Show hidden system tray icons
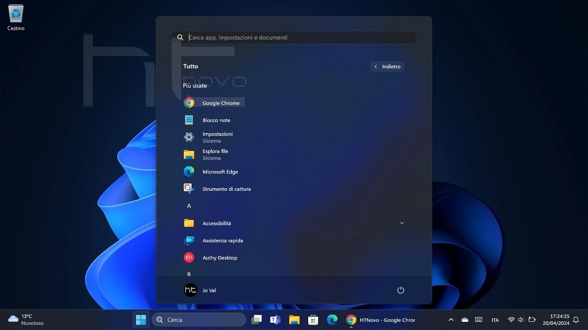588x330 pixels. (x=451, y=320)
